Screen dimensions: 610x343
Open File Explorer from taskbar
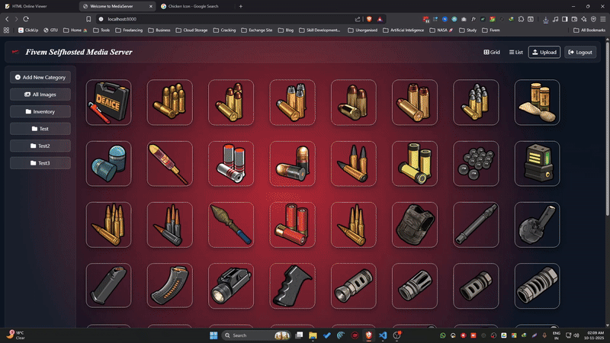click(313, 335)
